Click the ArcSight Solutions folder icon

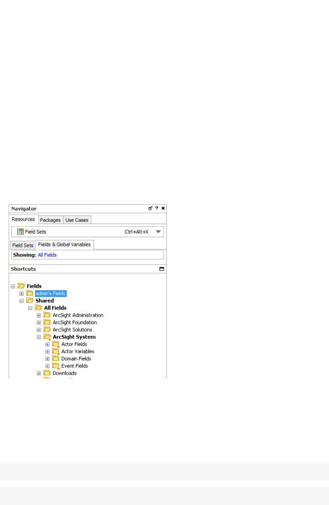(x=47, y=329)
